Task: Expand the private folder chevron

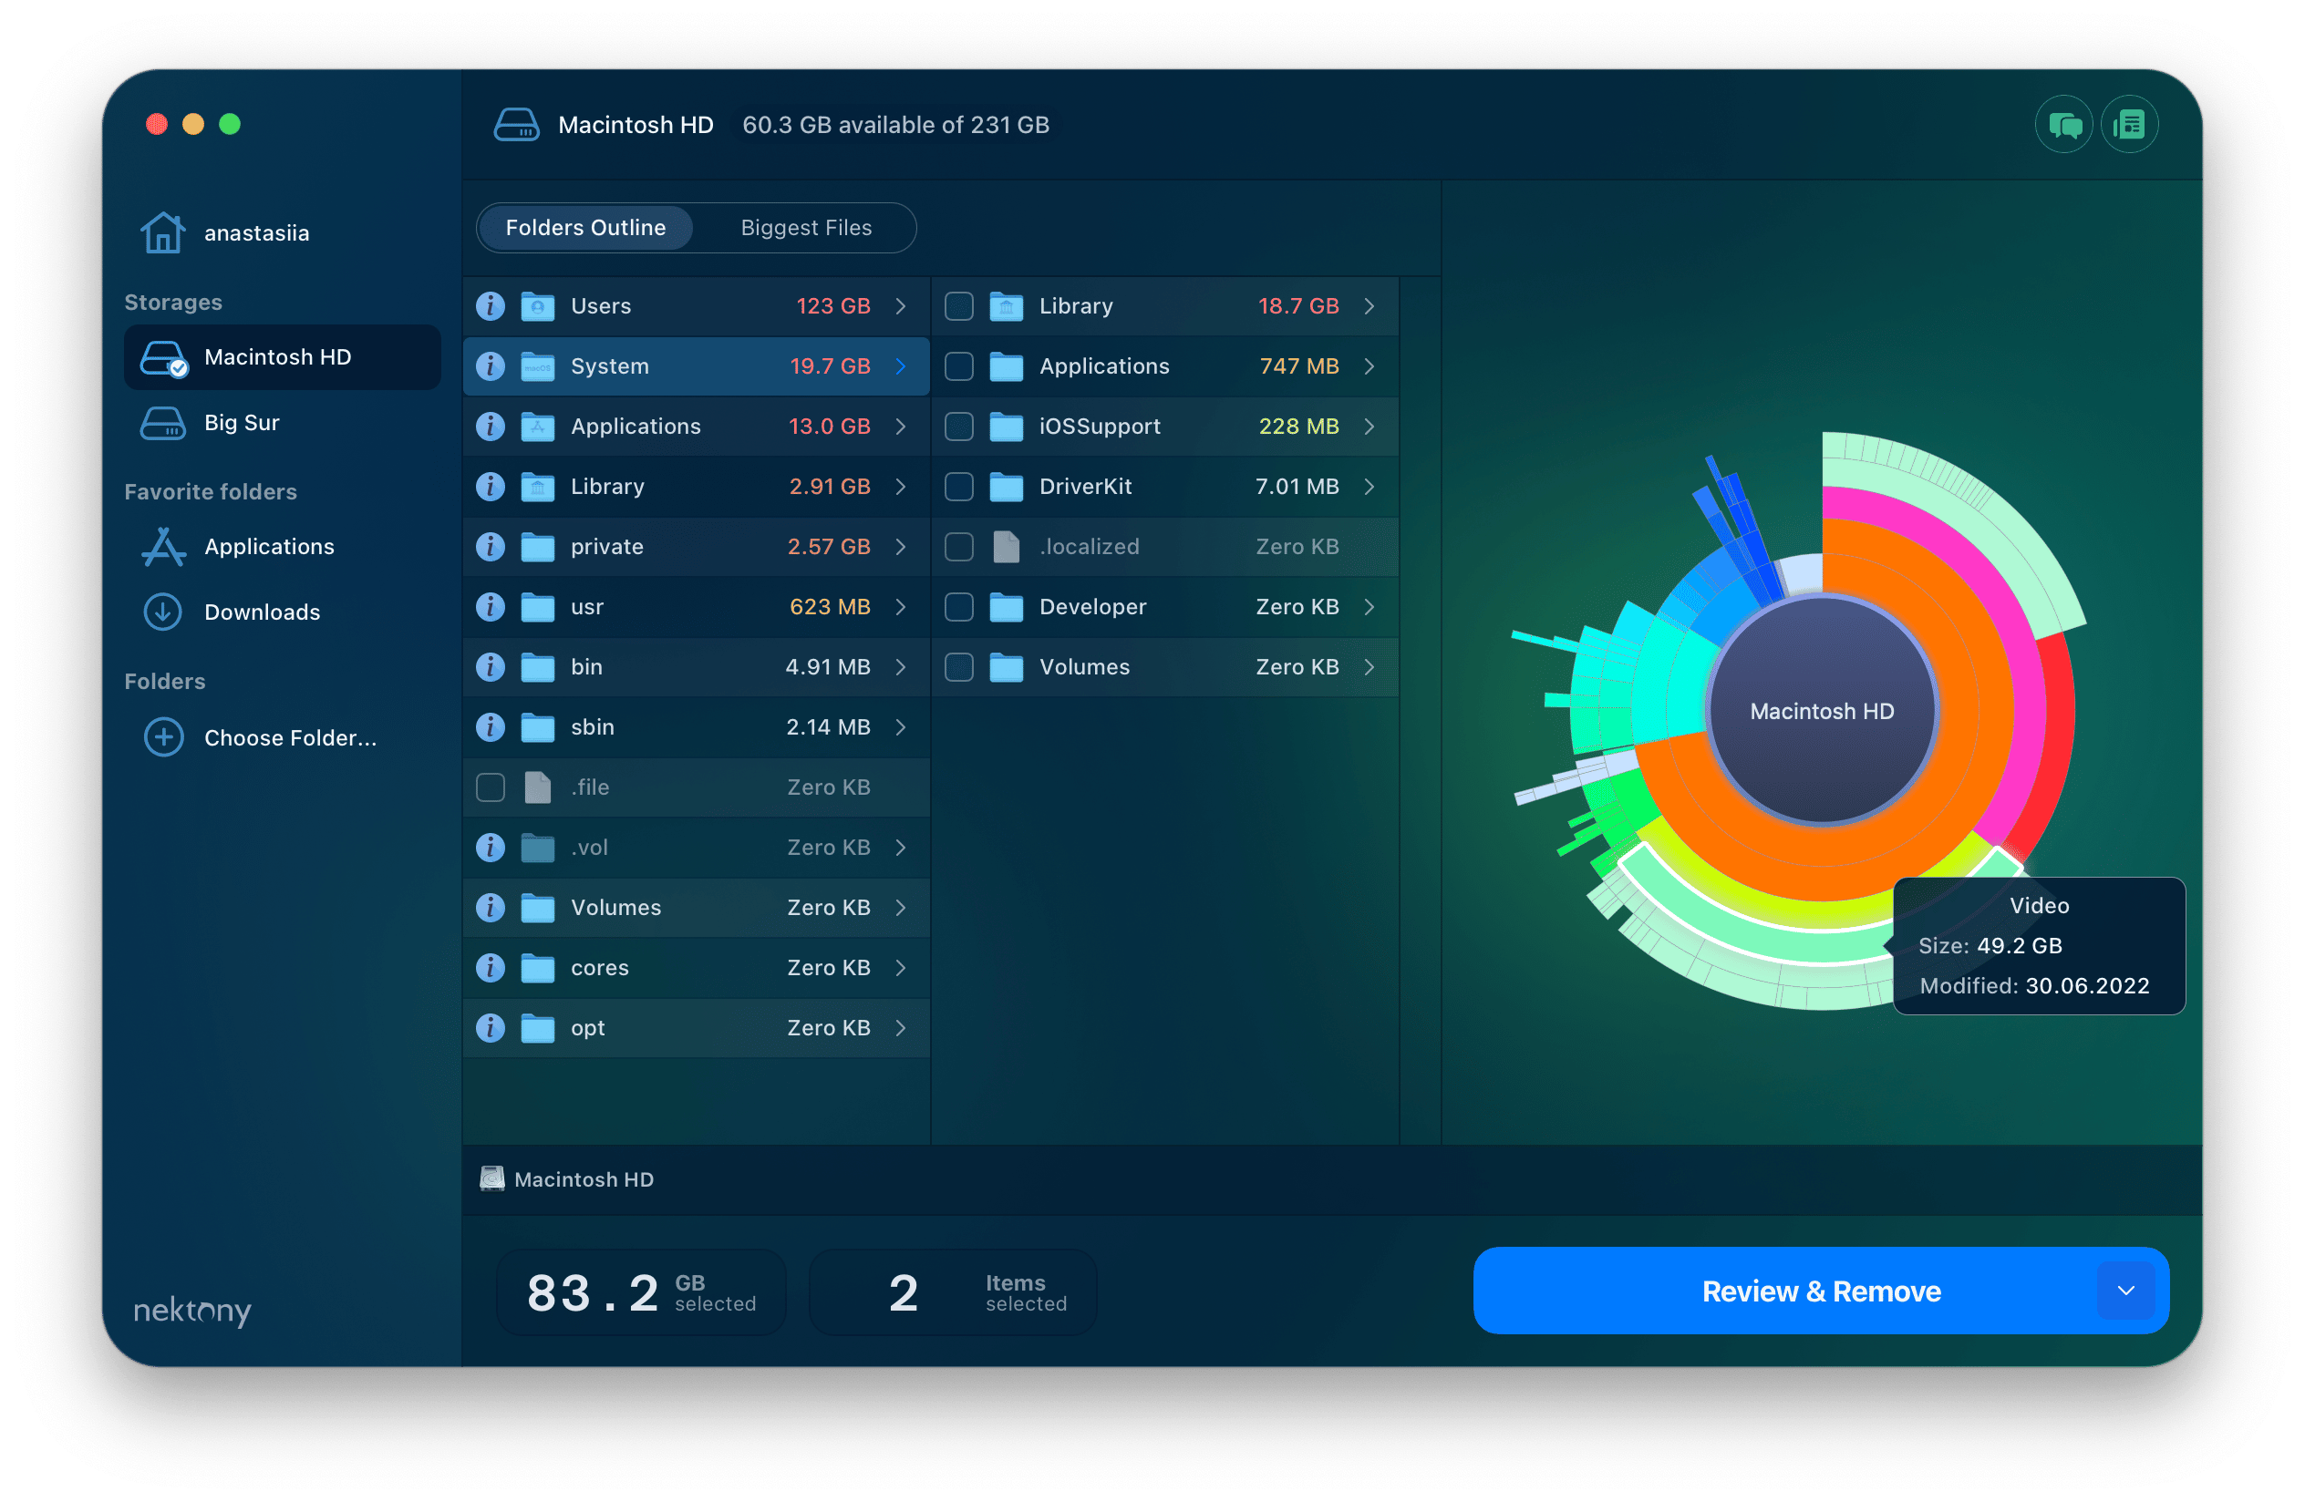Action: (x=901, y=547)
